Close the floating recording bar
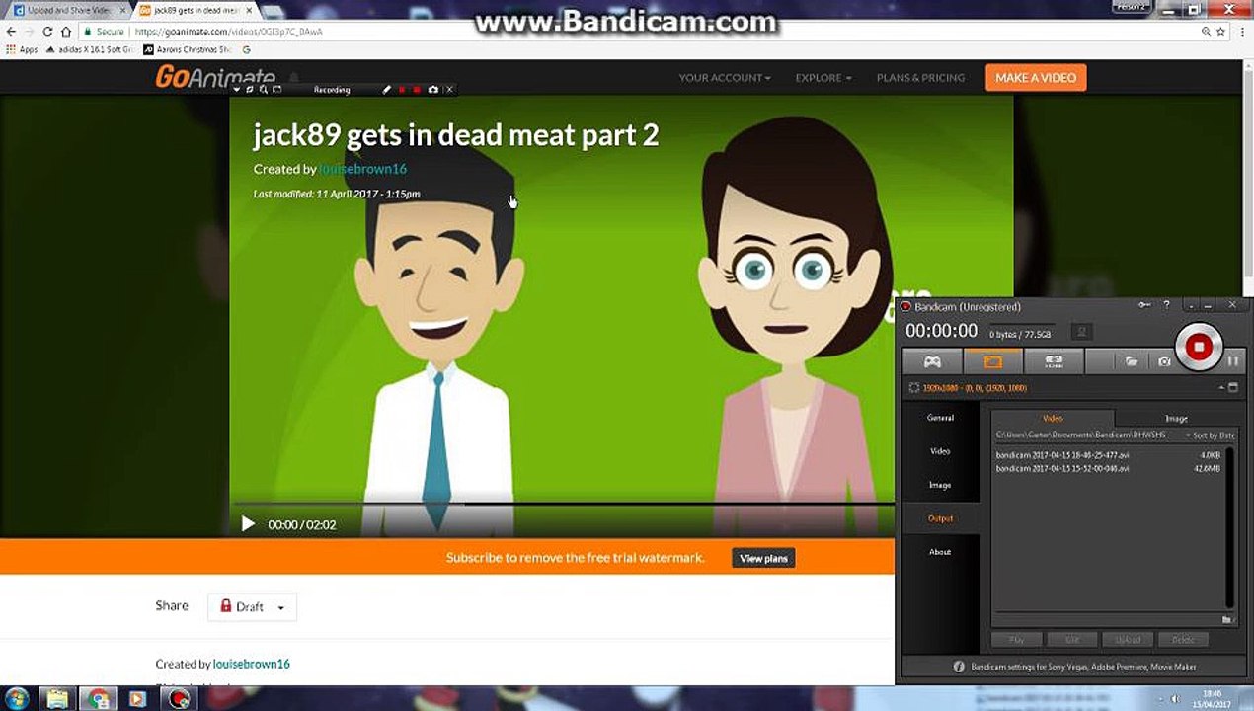The height and width of the screenshot is (711, 1254). [449, 90]
